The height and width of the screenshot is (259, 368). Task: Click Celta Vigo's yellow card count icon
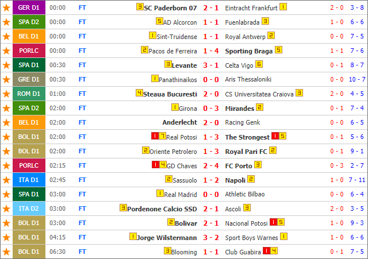pyautogui.click(x=259, y=64)
